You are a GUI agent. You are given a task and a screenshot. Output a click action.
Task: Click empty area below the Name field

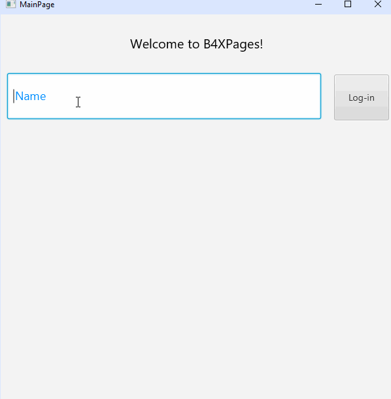(164, 229)
